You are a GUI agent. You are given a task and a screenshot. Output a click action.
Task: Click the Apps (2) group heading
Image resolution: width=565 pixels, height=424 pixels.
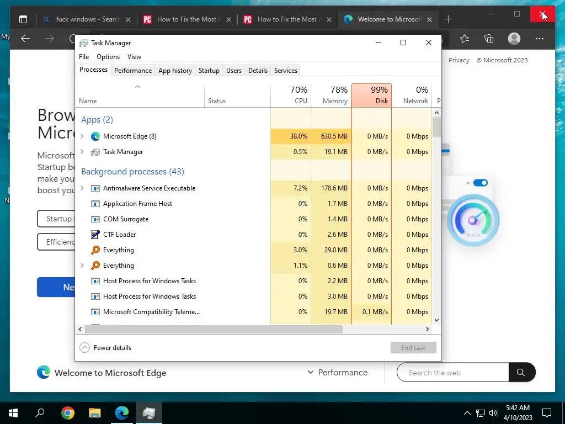coord(97,120)
